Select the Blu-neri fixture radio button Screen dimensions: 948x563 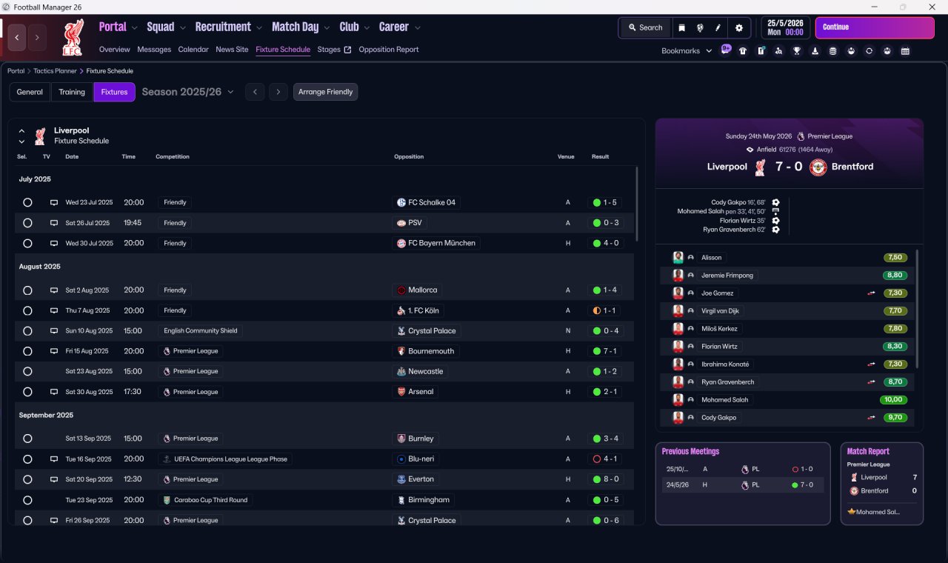point(27,459)
